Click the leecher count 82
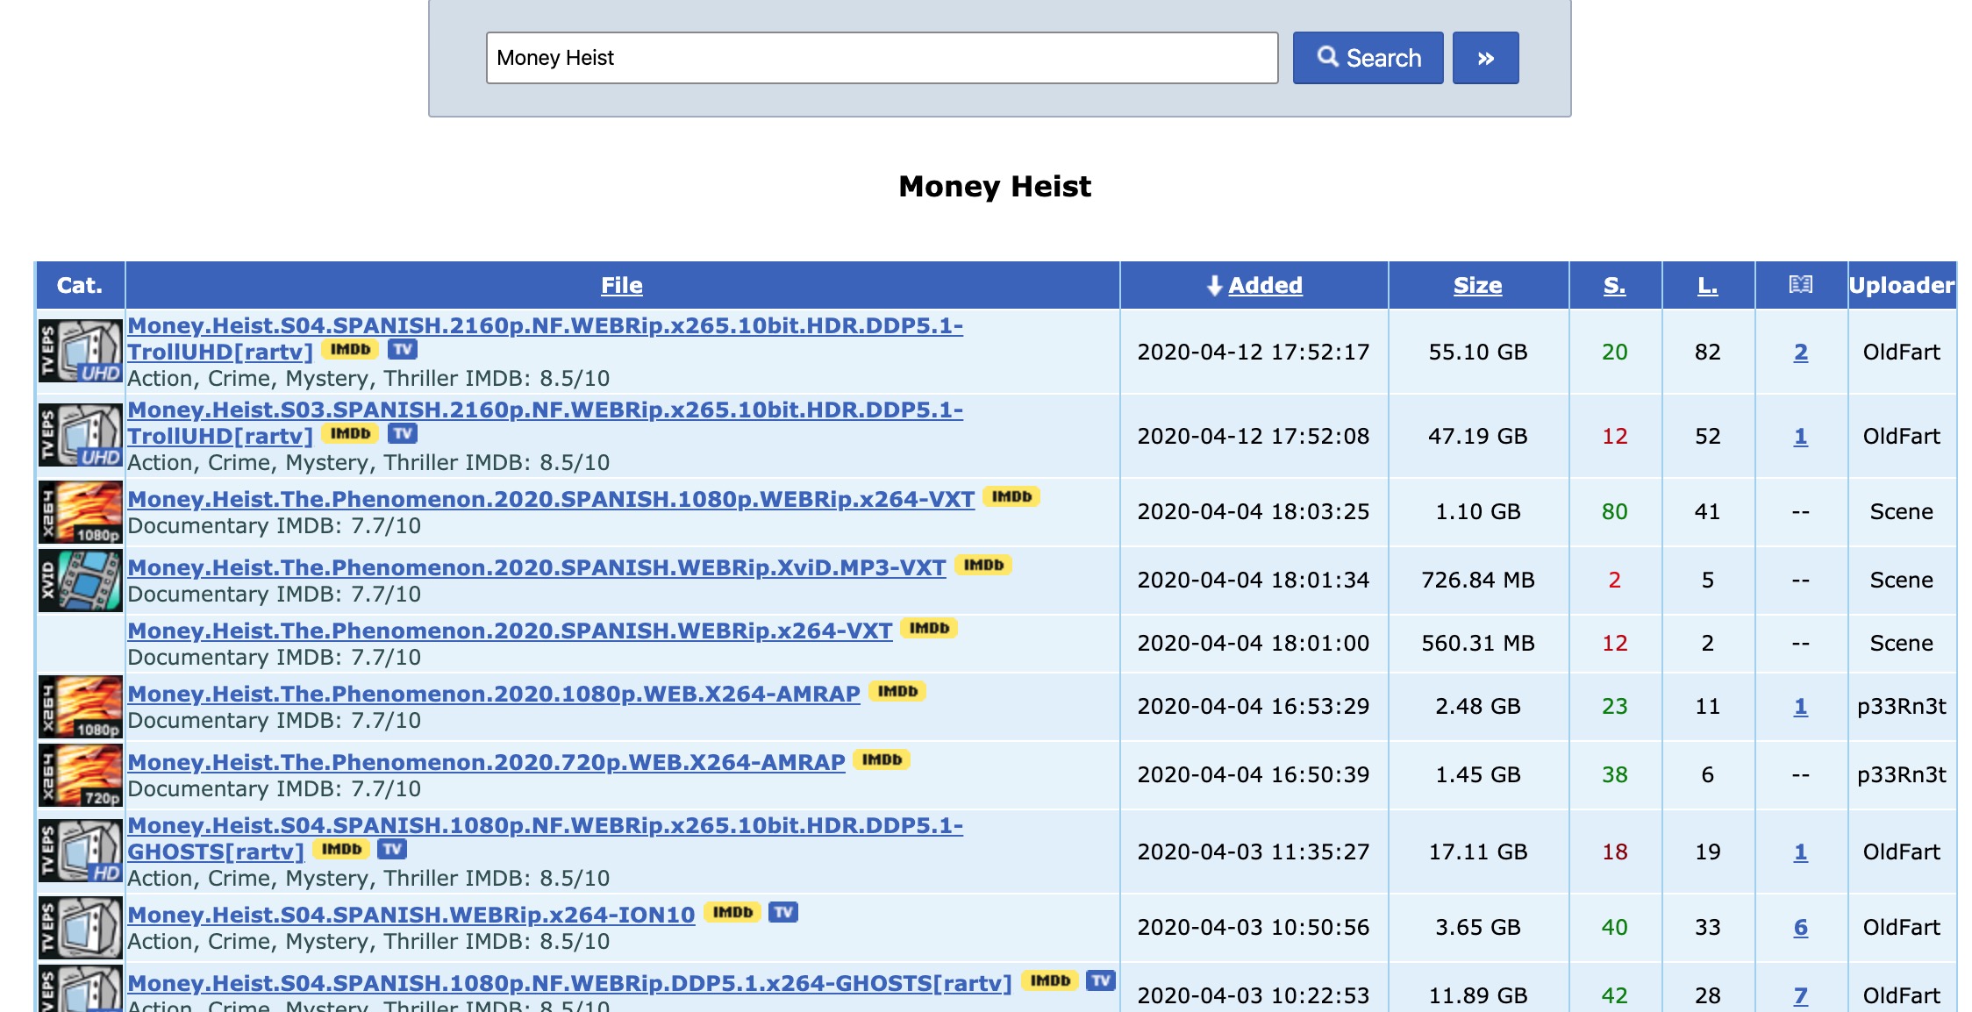 [x=1707, y=352]
